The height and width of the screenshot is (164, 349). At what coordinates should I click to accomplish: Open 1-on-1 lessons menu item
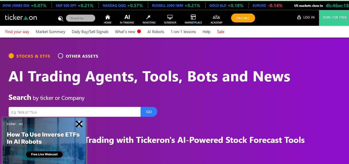(x=183, y=32)
